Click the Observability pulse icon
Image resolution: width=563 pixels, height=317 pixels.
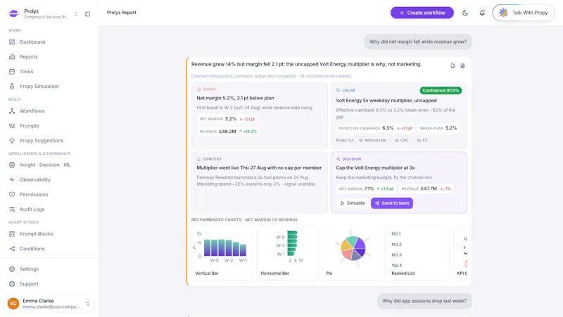[12, 180]
